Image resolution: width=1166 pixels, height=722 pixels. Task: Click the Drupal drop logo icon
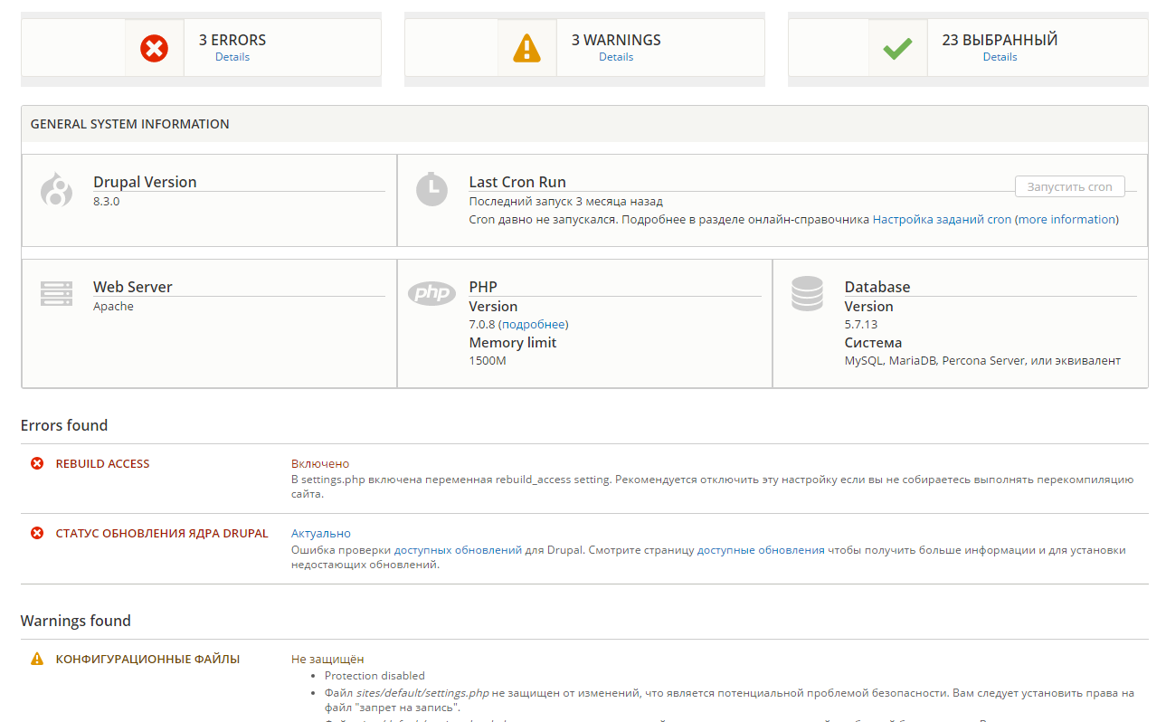pos(56,190)
